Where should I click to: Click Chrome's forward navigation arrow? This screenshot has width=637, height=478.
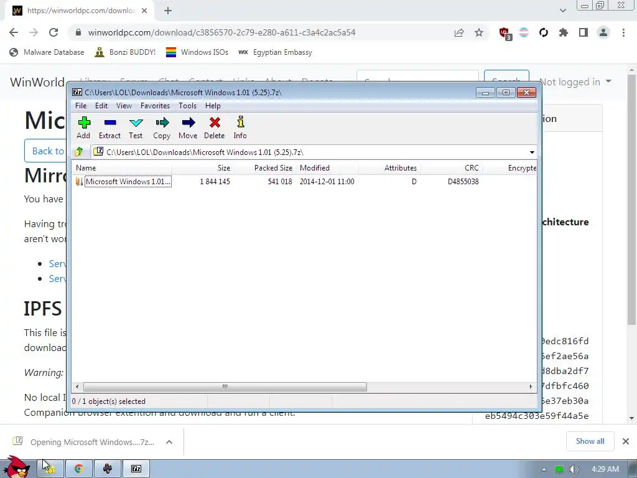click(34, 32)
